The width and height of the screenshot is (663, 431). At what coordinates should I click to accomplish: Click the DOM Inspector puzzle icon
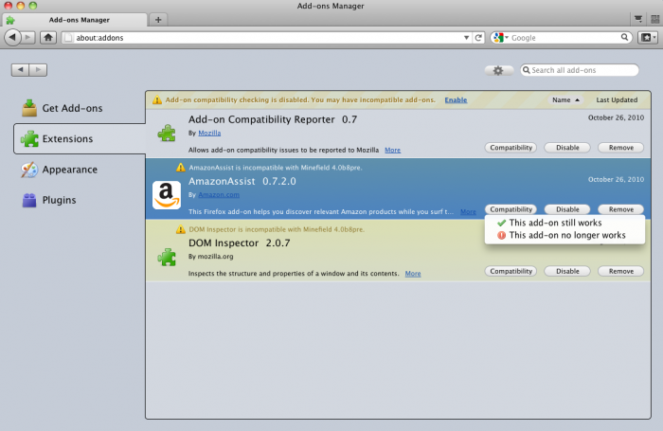[x=167, y=257]
